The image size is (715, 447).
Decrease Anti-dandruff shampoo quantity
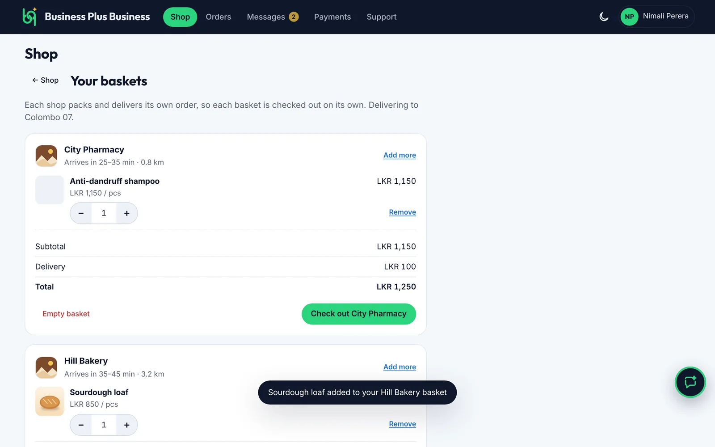pyautogui.click(x=81, y=213)
